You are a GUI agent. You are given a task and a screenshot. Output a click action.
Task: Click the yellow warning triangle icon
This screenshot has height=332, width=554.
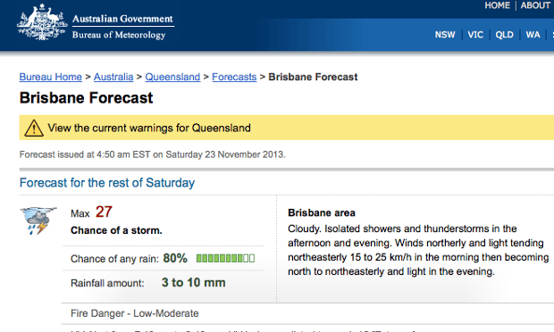click(x=34, y=128)
